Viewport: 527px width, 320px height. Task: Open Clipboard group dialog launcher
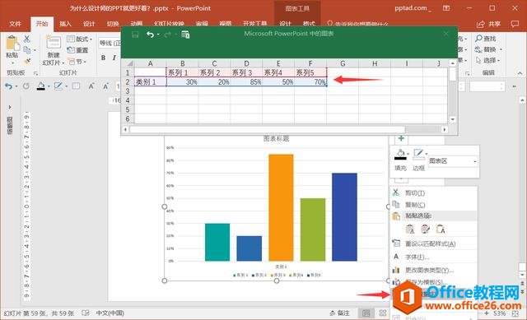click(35, 73)
